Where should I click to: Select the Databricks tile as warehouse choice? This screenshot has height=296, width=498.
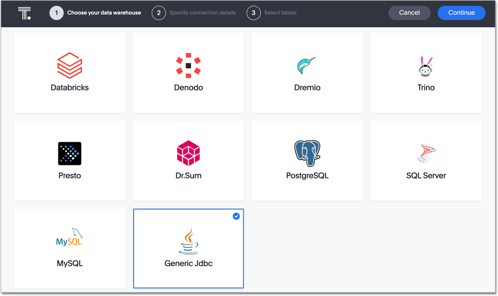coord(69,73)
